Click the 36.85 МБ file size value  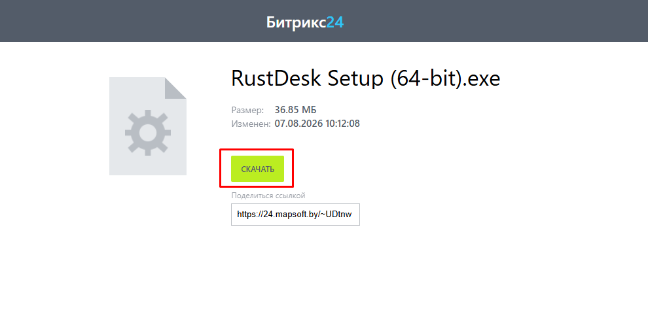(295, 110)
